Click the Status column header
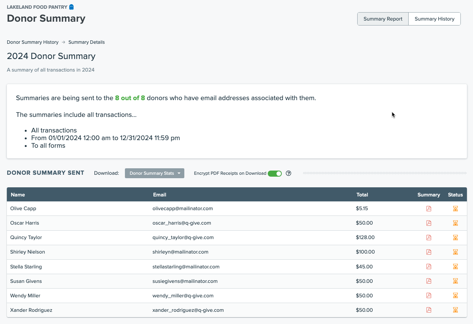This screenshot has height=324, width=473. click(x=455, y=195)
